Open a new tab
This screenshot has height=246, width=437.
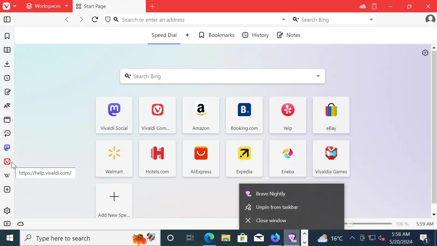point(152,6)
